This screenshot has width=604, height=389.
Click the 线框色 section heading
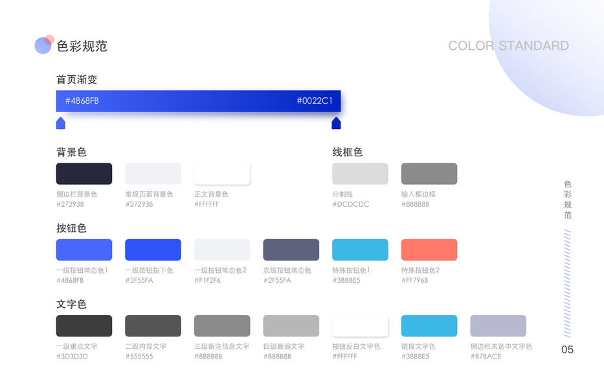[x=348, y=152]
